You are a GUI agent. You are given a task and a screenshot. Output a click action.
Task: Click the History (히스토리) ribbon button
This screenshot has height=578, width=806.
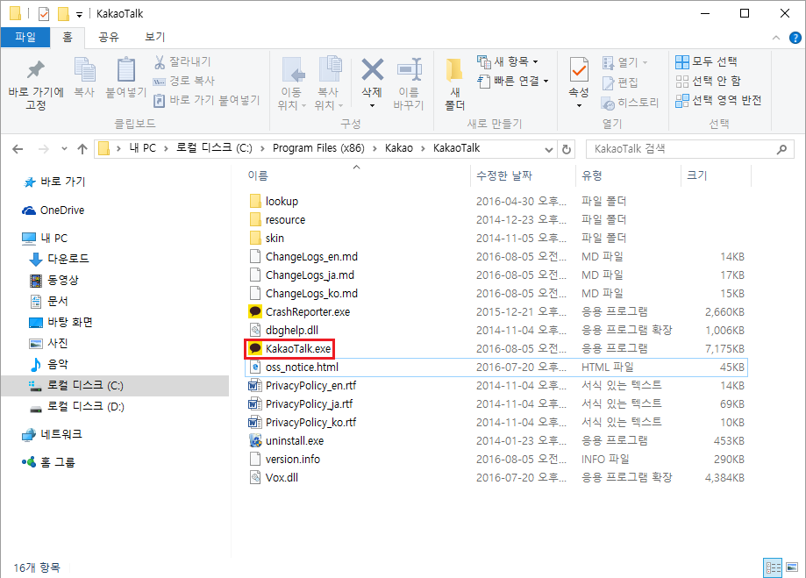(631, 103)
